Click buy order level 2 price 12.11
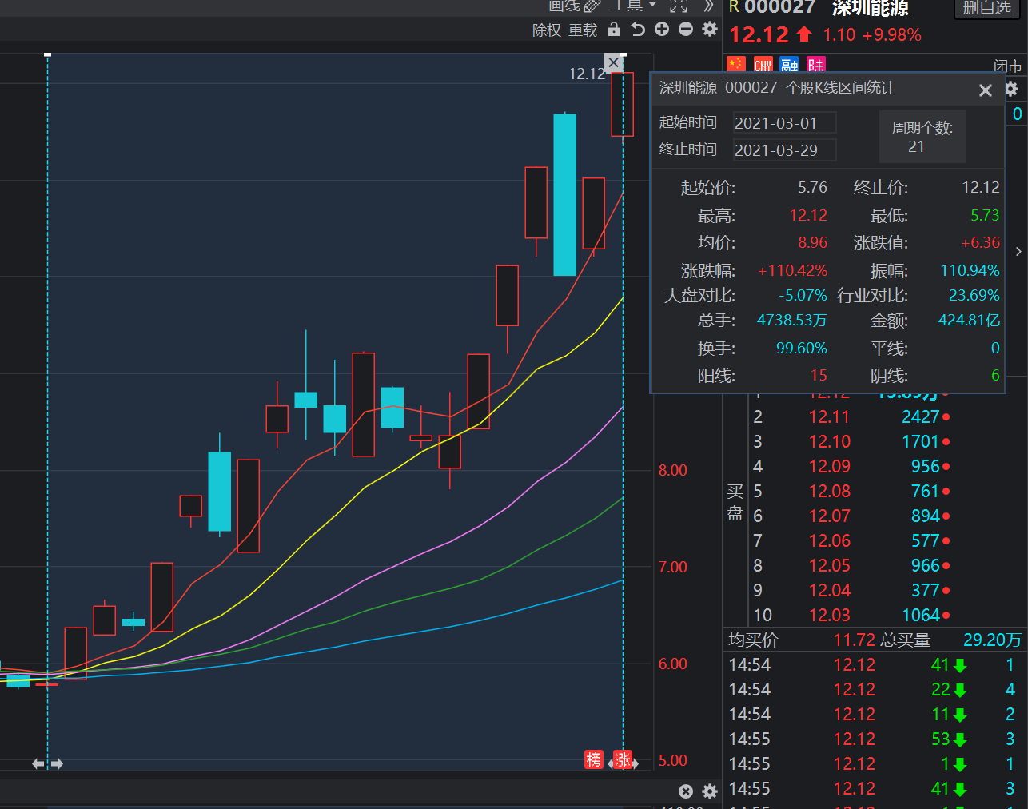Image resolution: width=1028 pixels, height=809 pixels. pos(829,417)
